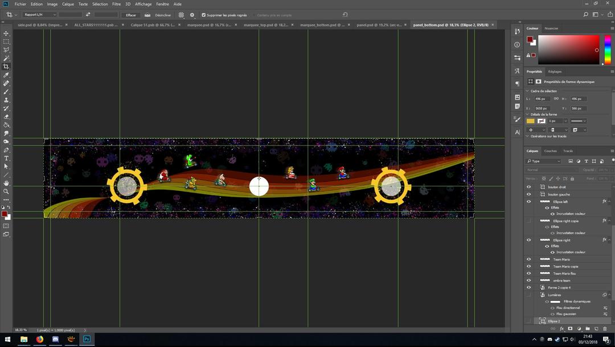Collapse effects of Ellipse left layer
615x347 pixels.
pyautogui.click(x=609, y=202)
